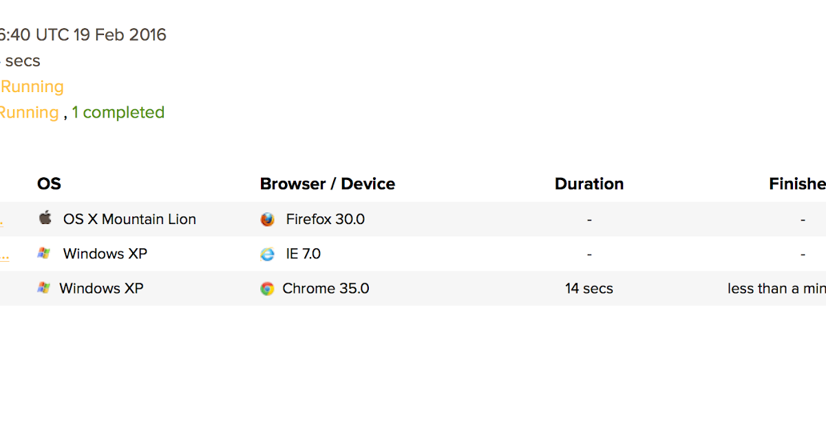Select the Chrome browser icon
This screenshot has width=826, height=433.
[267, 289]
